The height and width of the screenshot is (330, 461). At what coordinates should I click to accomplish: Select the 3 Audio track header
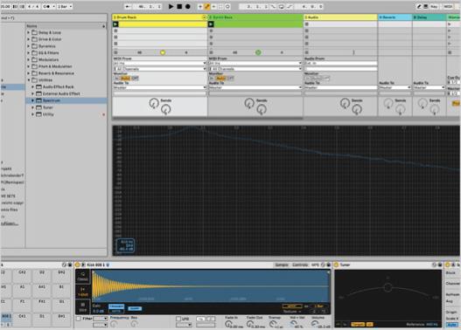340,17
